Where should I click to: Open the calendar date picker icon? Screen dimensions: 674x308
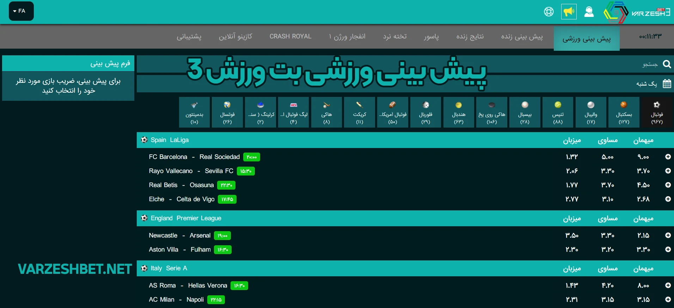coord(667,84)
